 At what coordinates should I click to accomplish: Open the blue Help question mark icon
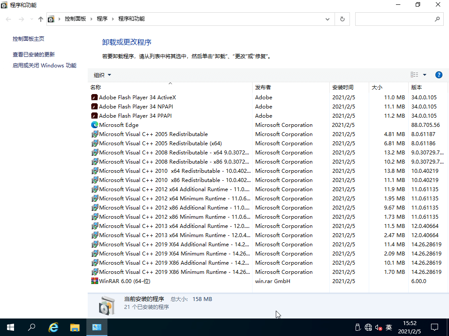(438, 74)
